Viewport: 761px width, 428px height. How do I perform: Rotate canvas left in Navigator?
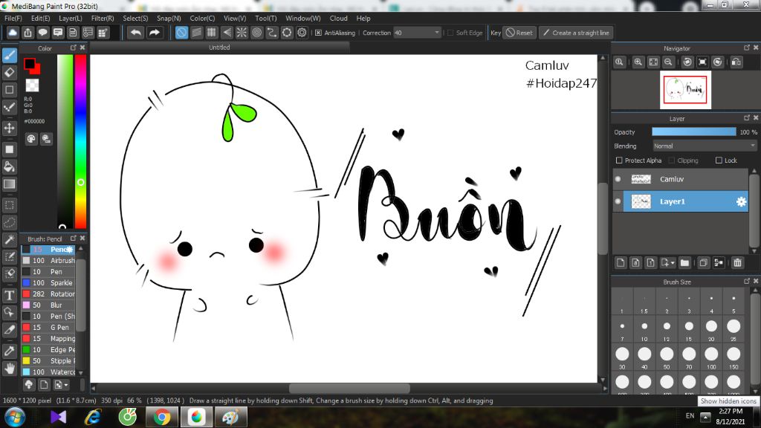(x=687, y=62)
